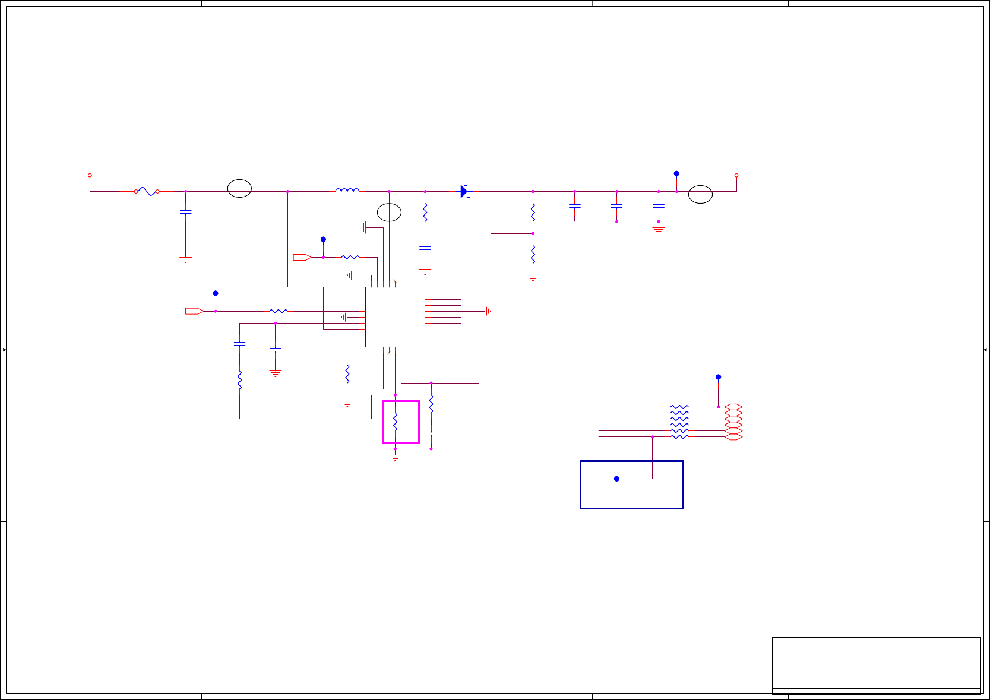
Task: Click the title block in the bottom-right corner
Action: pyautogui.click(x=876, y=666)
